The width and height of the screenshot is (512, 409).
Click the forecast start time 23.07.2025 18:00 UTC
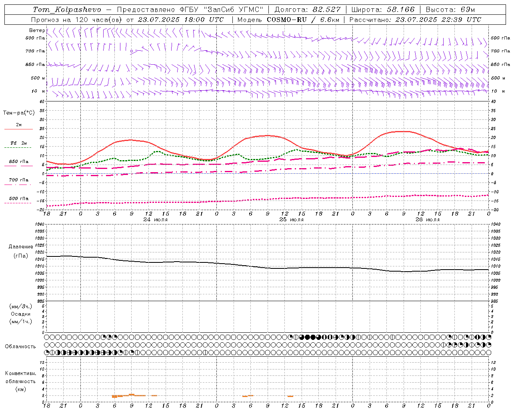(181, 20)
